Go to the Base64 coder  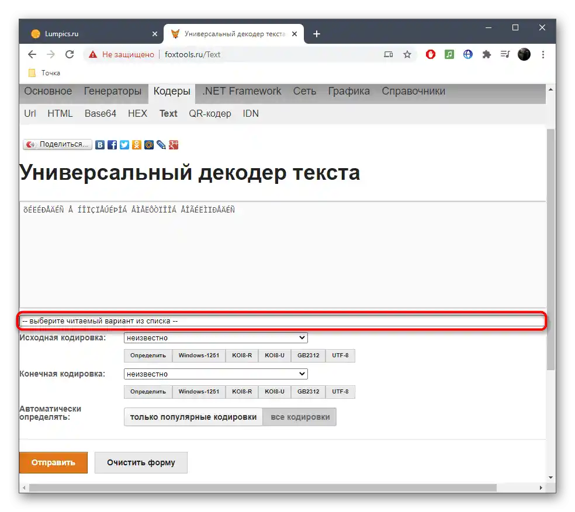click(x=101, y=114)
